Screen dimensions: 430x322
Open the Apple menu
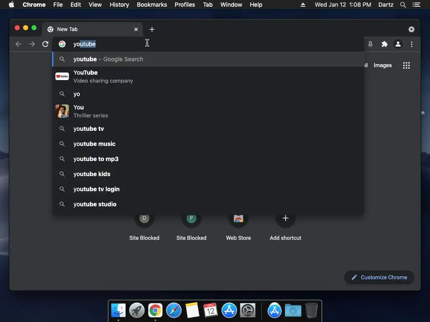[x=11, y=5]
